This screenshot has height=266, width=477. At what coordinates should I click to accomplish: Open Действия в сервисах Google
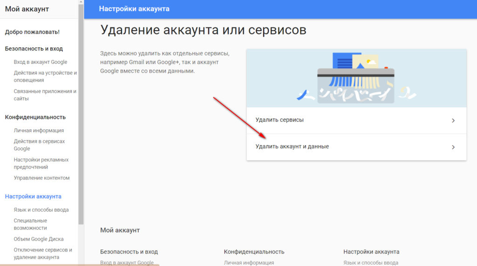39,145
